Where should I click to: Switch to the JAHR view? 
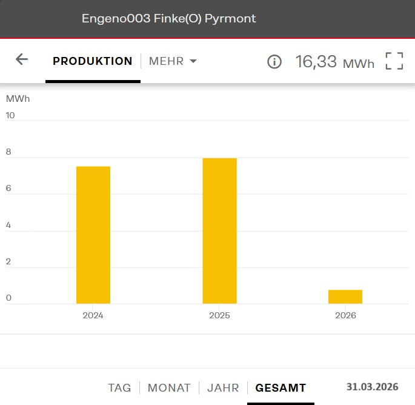coord(224,388)
